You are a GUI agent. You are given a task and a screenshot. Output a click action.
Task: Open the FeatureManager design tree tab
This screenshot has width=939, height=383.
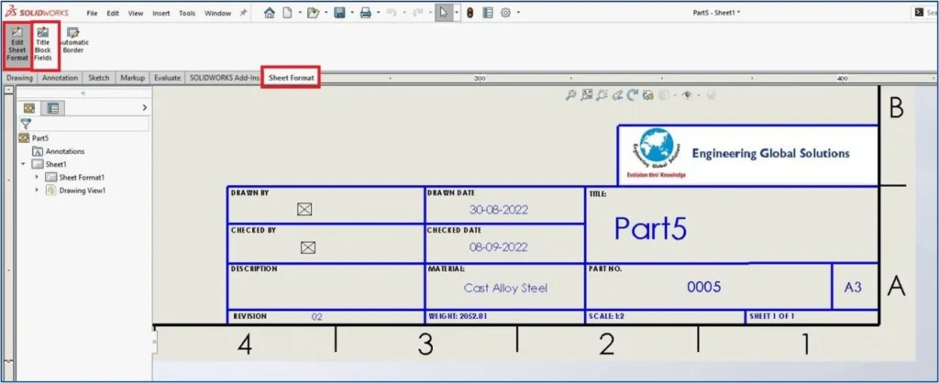(28, 108)
